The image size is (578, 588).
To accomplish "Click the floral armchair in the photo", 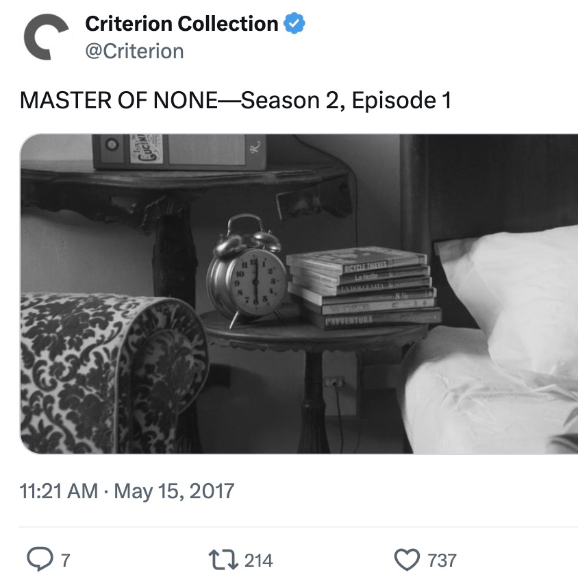I will [112, 373].
